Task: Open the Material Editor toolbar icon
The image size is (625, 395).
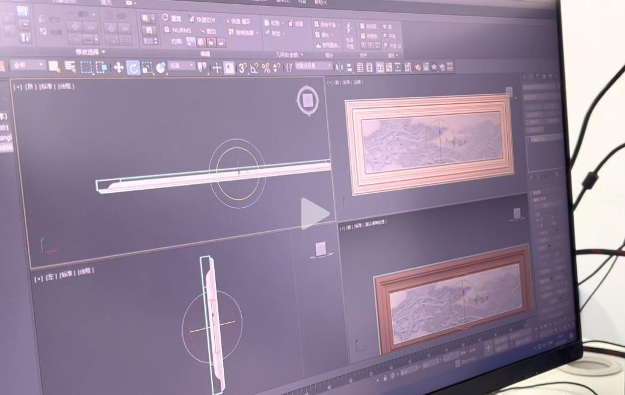Action: tap(407, 68)
